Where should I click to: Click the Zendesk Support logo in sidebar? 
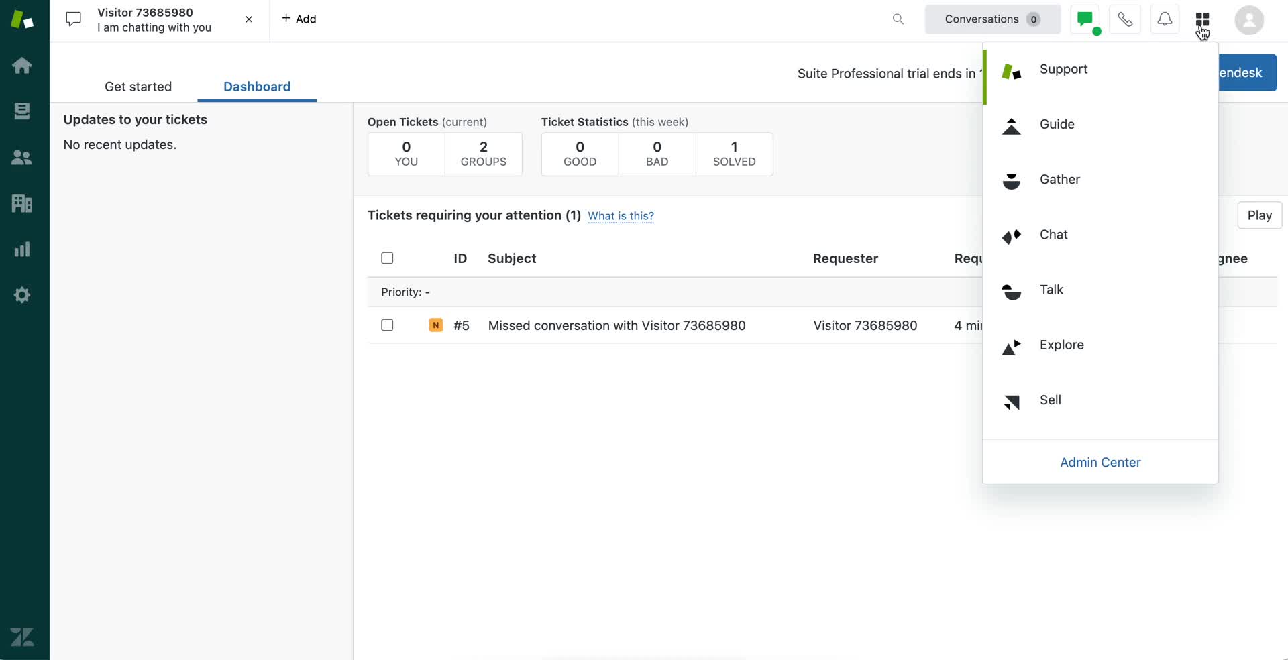tap(22, 19)
